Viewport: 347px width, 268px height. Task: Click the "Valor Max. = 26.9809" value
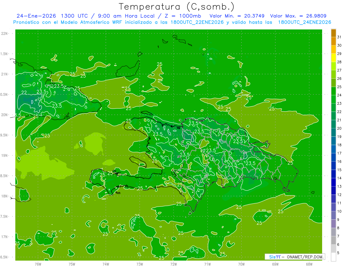point(298,16)
